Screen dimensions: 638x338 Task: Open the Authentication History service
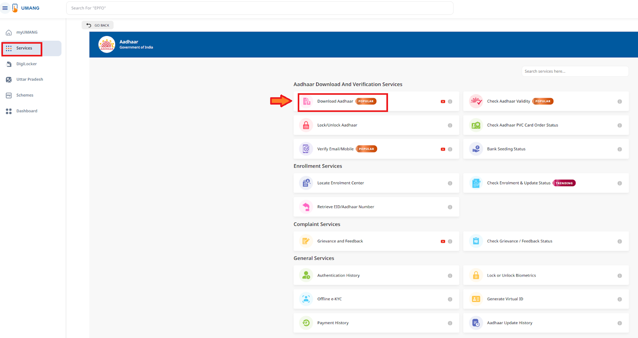338,275
